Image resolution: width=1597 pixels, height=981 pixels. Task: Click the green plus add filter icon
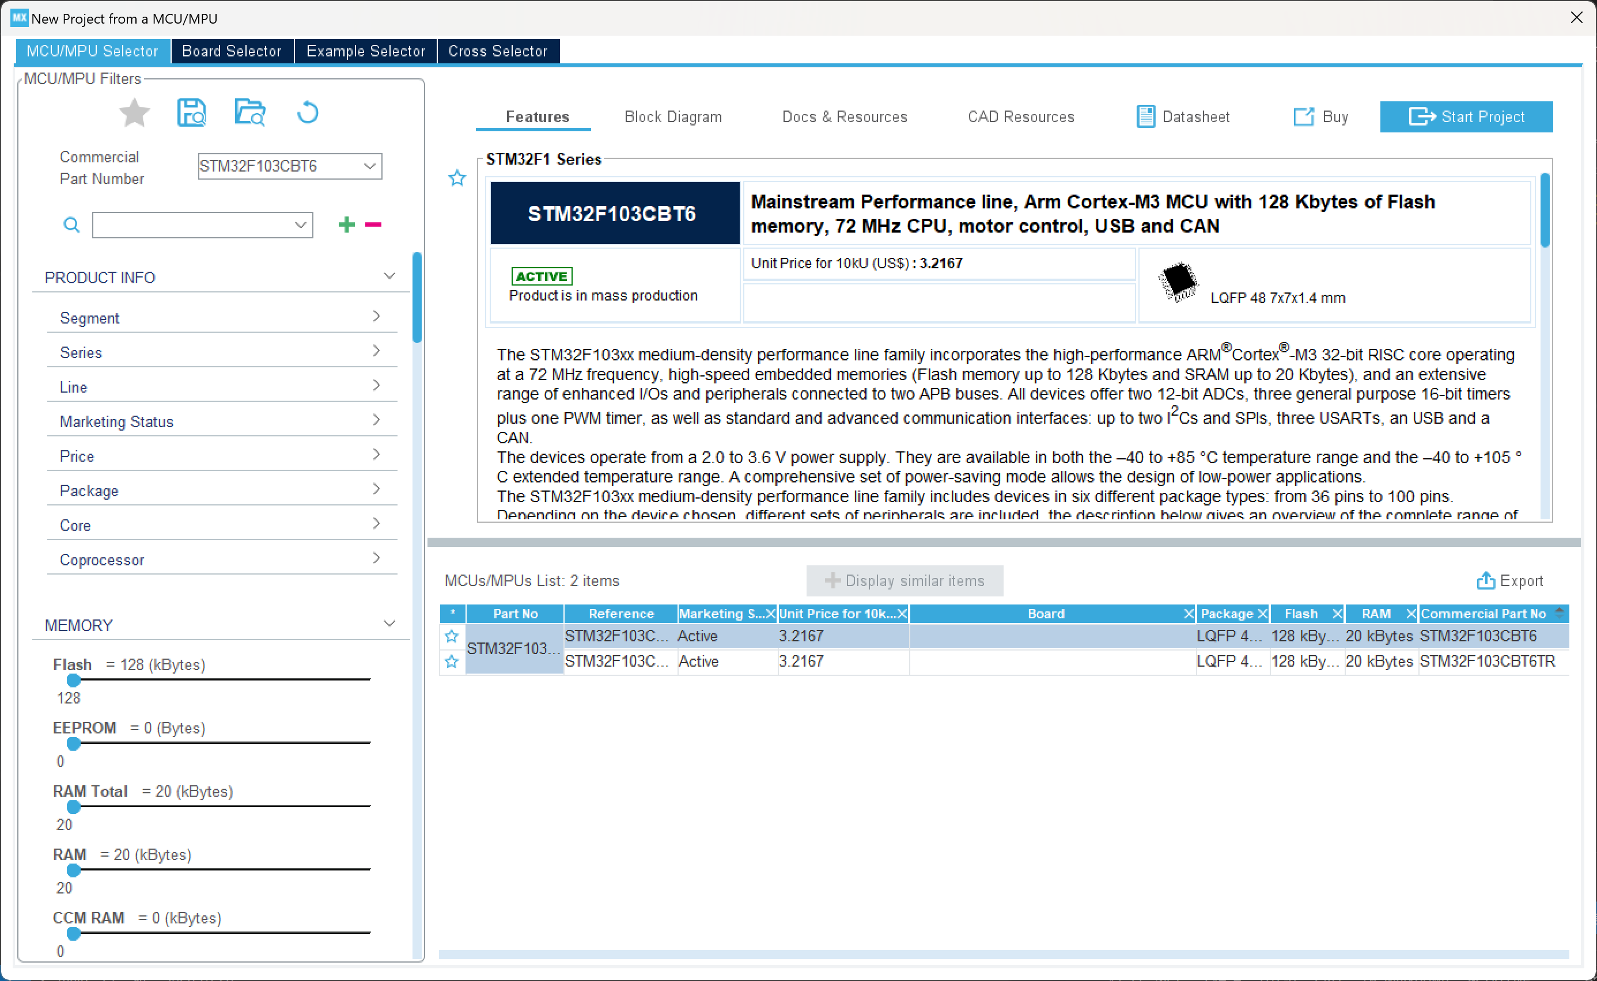coord(347,225)
